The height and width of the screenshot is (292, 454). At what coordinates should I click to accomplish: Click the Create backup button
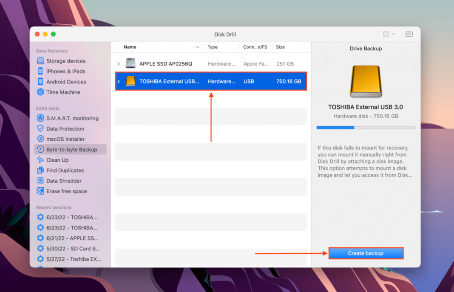[366, 253]
